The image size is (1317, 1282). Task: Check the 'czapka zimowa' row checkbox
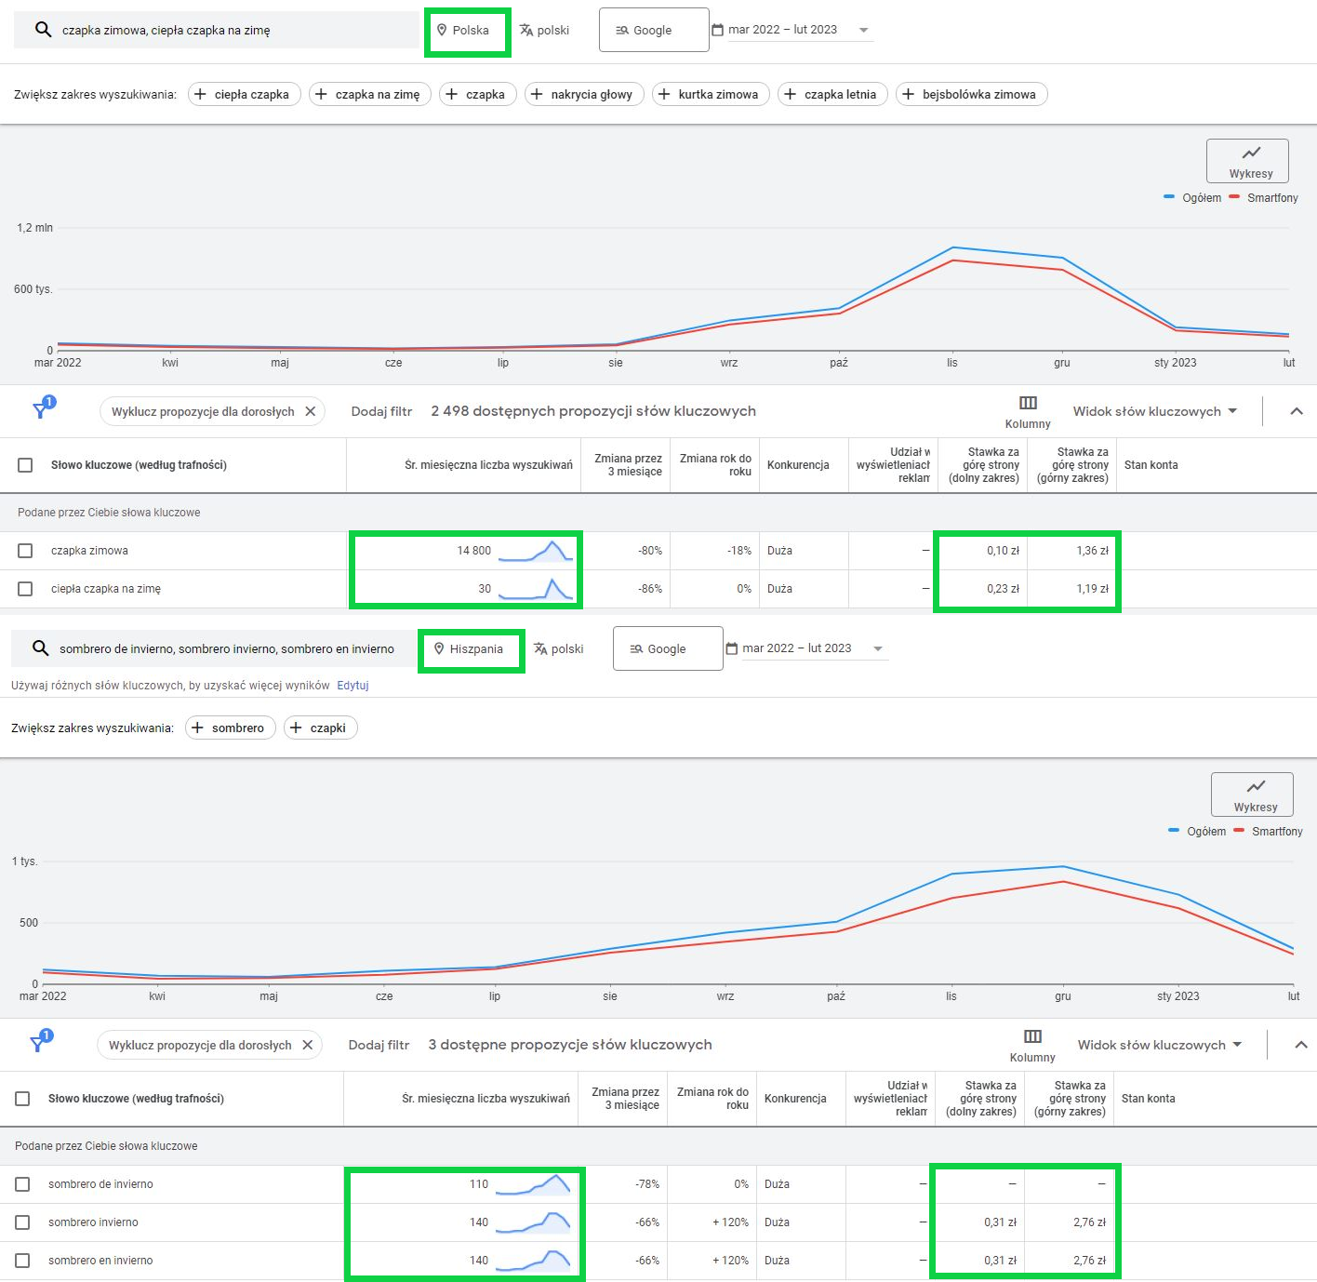[x=25, y=551]
